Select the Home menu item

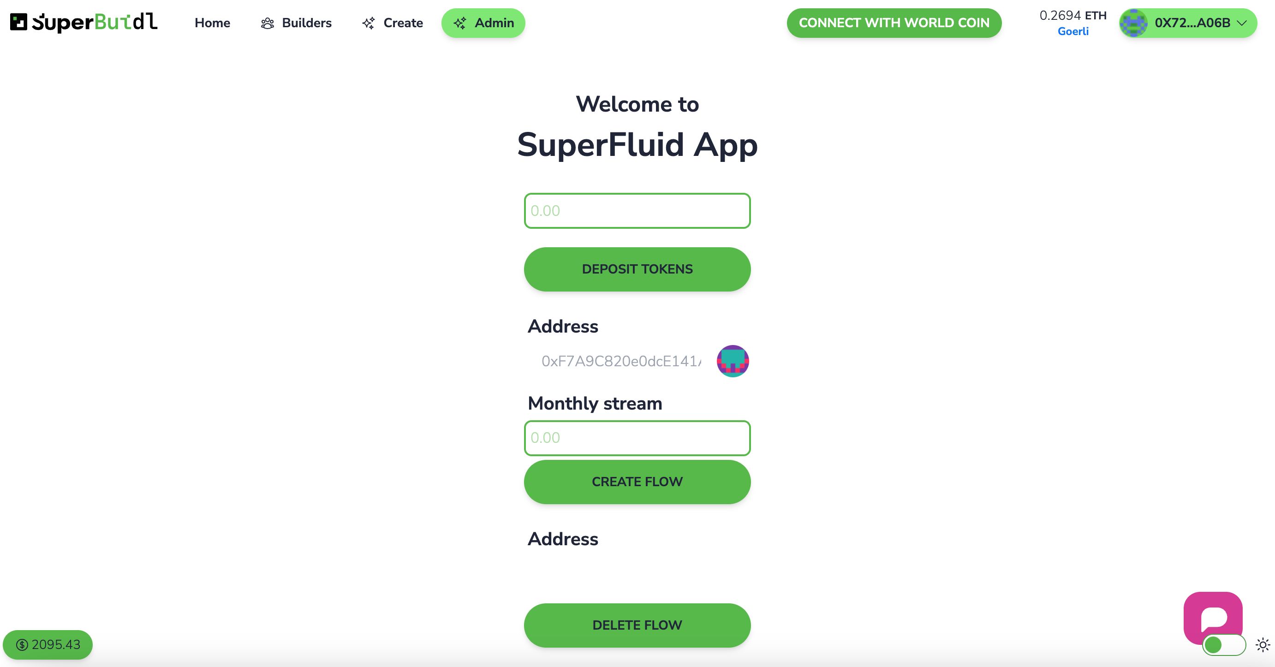coord(212,23)
